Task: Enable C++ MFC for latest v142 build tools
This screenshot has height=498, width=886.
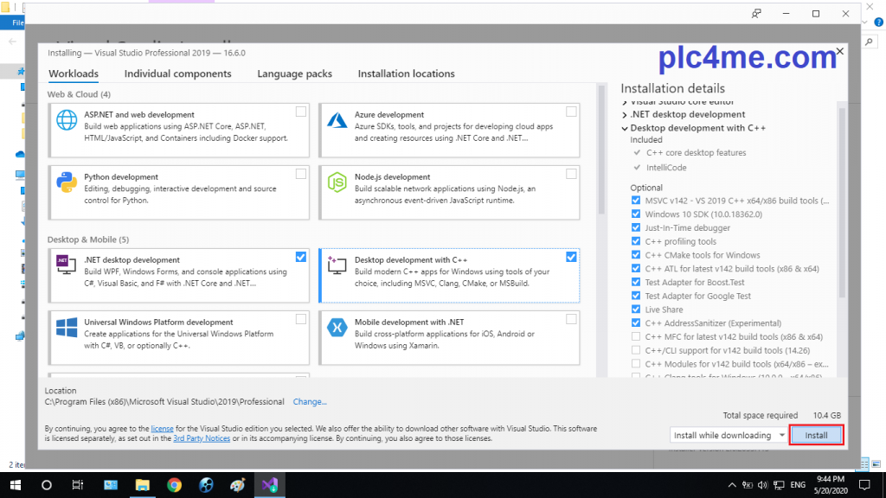Action: (637, 336)
